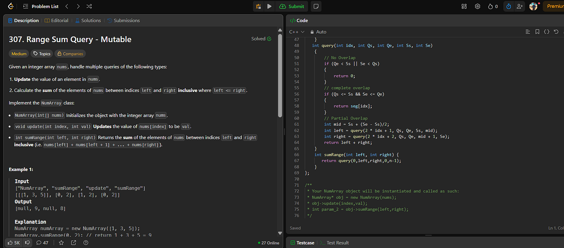This screenshot has height=248, width=564.
Task: Expand the Topics tag
Action: click(x=42, y=54)
